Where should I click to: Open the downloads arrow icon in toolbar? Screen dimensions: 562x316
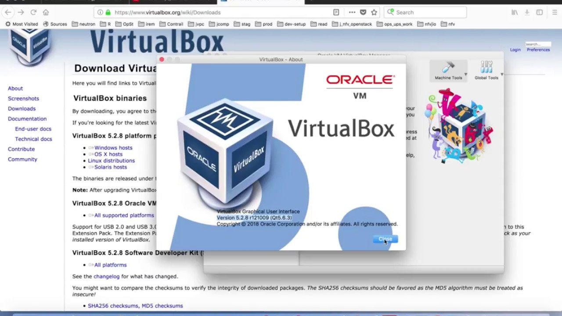[x=527, y=12]
